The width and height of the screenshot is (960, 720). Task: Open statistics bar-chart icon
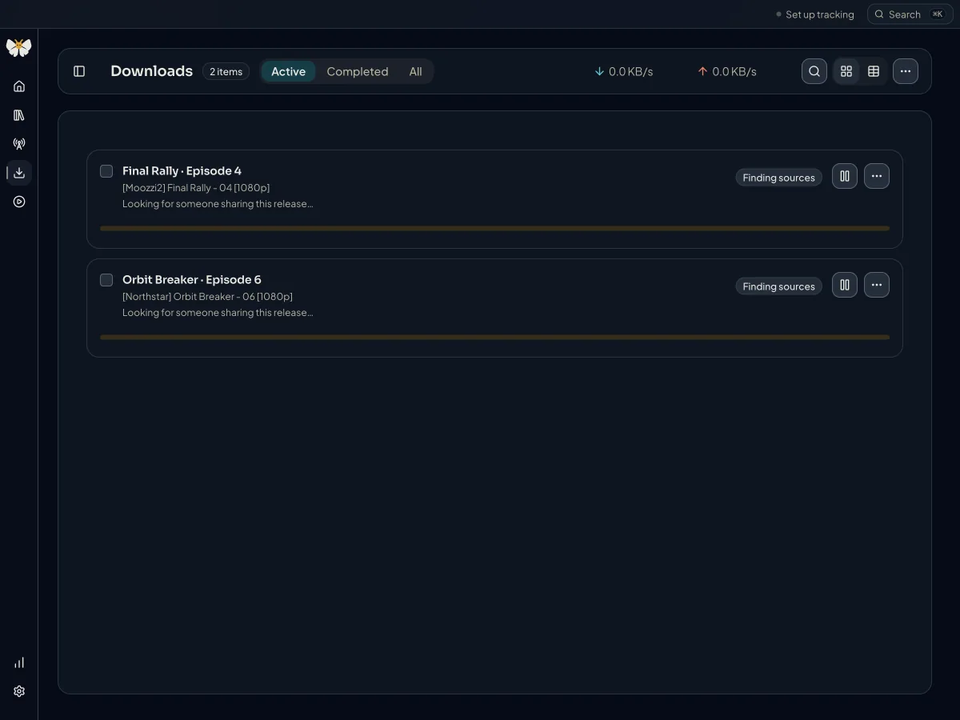point(19,662)
